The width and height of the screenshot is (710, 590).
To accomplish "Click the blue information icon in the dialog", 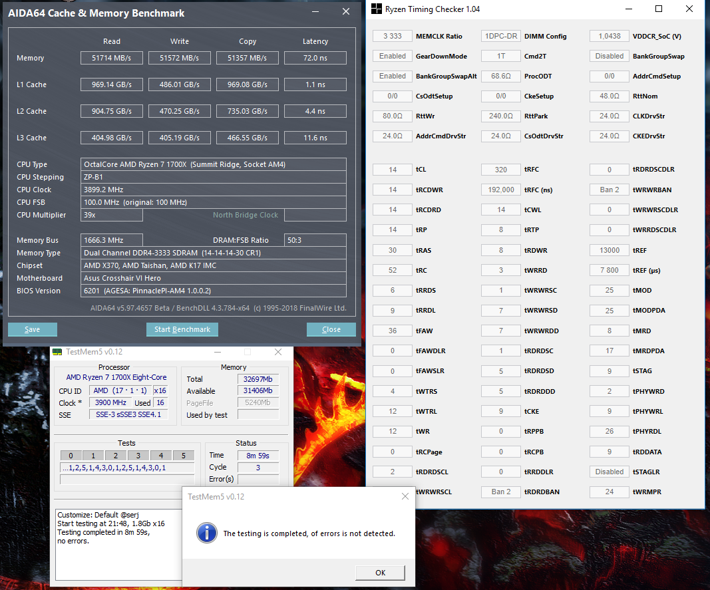I will point(207,533).
